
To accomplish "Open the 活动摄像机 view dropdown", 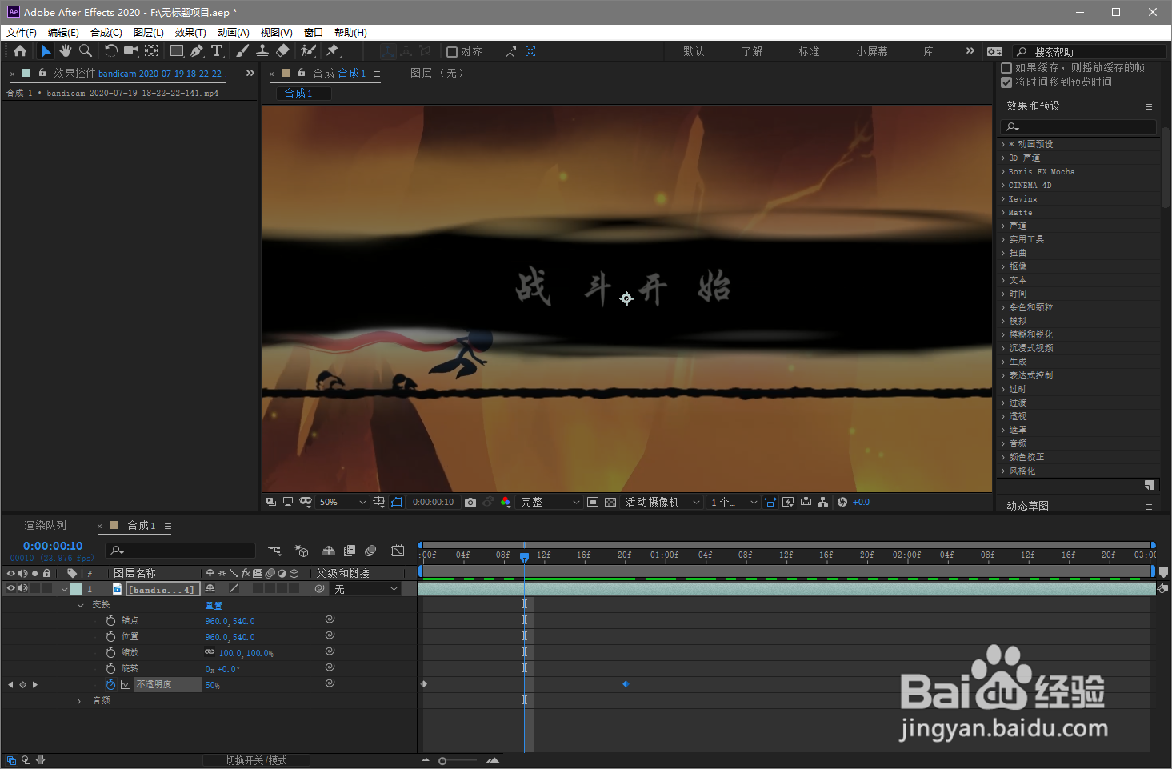I will [662, 502].
